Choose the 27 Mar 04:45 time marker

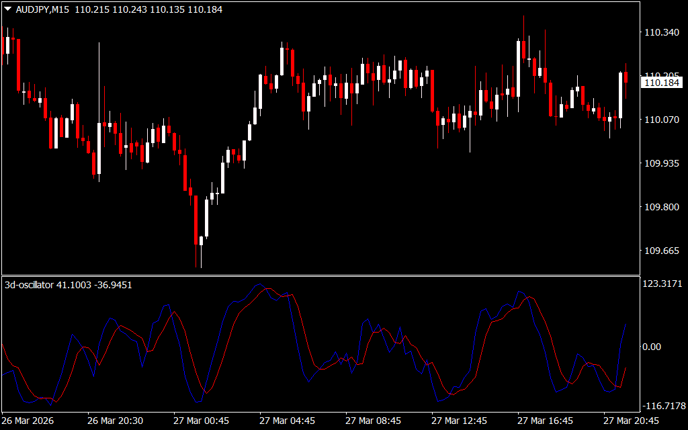tap(287, 421)
